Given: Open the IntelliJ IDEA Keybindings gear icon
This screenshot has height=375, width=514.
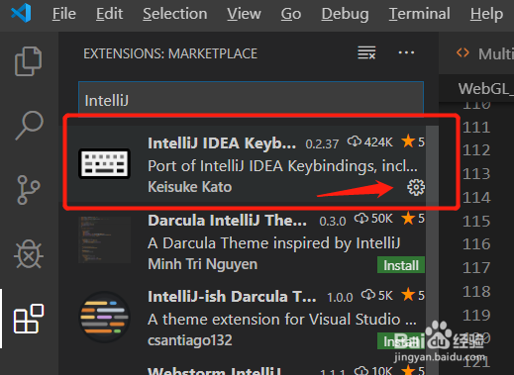Looking at the screenshot, I should coord(416,187).
